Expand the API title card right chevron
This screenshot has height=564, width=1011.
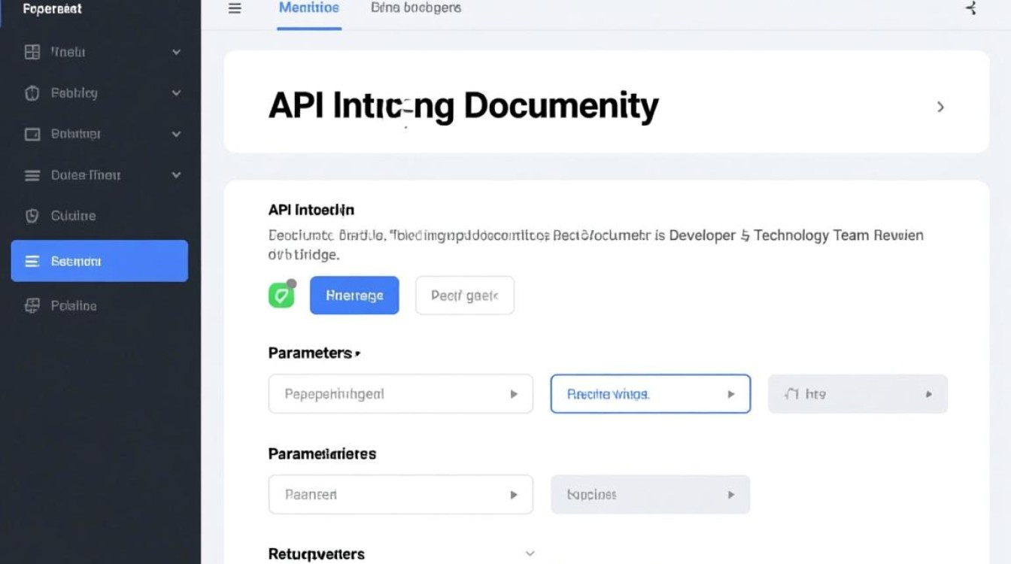[x=940, y=107]
